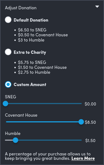The width and height of the screenshot is (104, 165).
Task: Select the Custom Amount radio button
Action: (x=8, y=84)
